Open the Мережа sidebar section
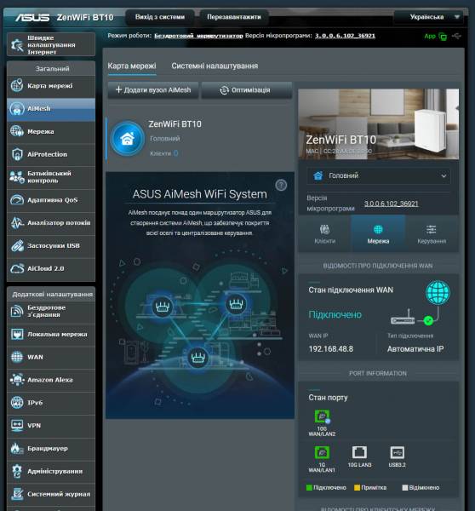The height and width of the screenshot is (511, 475). tap(51, 132)
